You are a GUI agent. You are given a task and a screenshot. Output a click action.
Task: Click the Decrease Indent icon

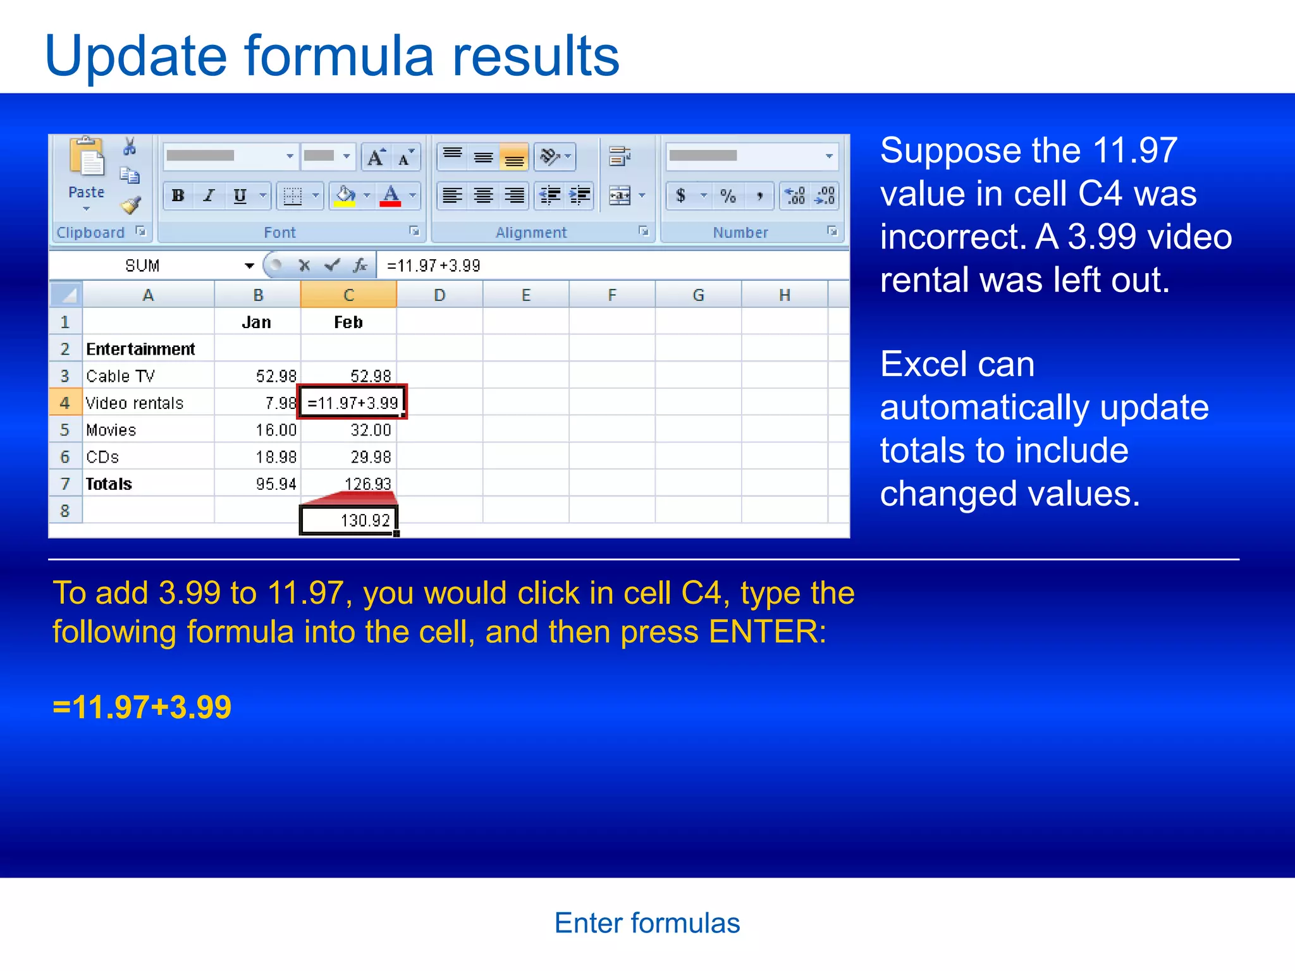click(550, 196)
